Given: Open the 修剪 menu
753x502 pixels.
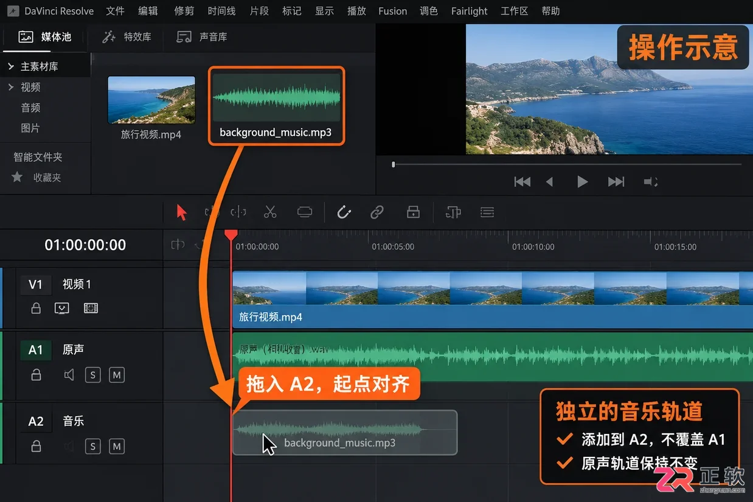Looking at the screenshot, I should pos(184,11).
